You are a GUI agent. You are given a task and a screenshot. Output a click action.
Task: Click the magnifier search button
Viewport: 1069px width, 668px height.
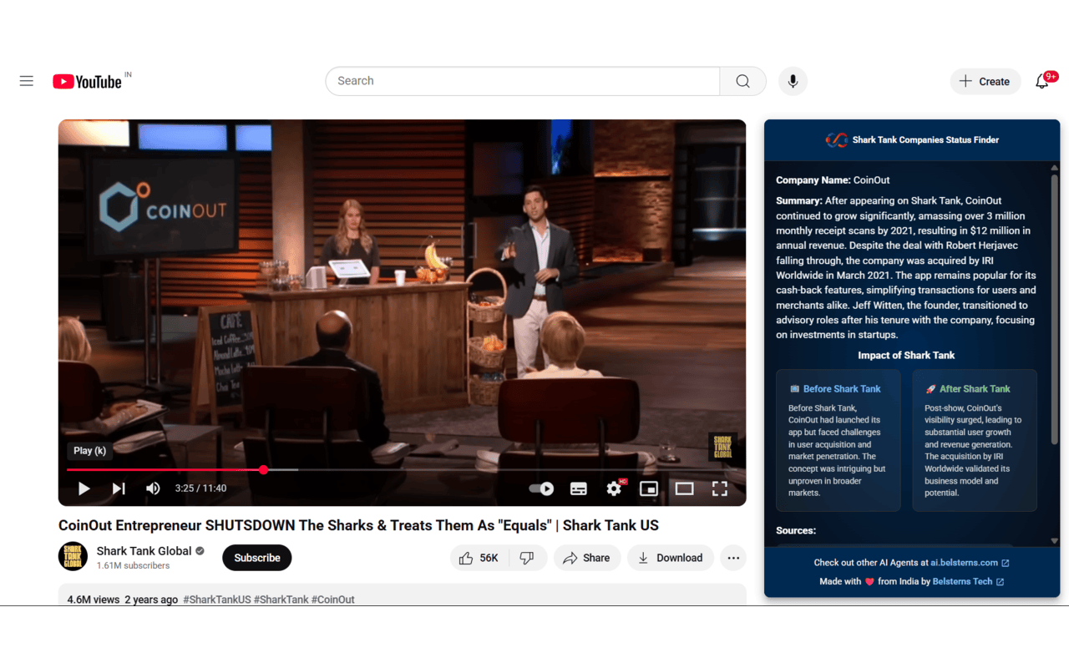tap(742, 81)
